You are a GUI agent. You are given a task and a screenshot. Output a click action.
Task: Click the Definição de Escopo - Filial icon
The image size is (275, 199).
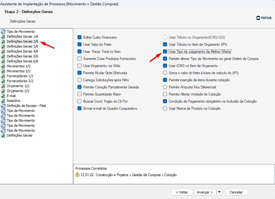[3, 106]
